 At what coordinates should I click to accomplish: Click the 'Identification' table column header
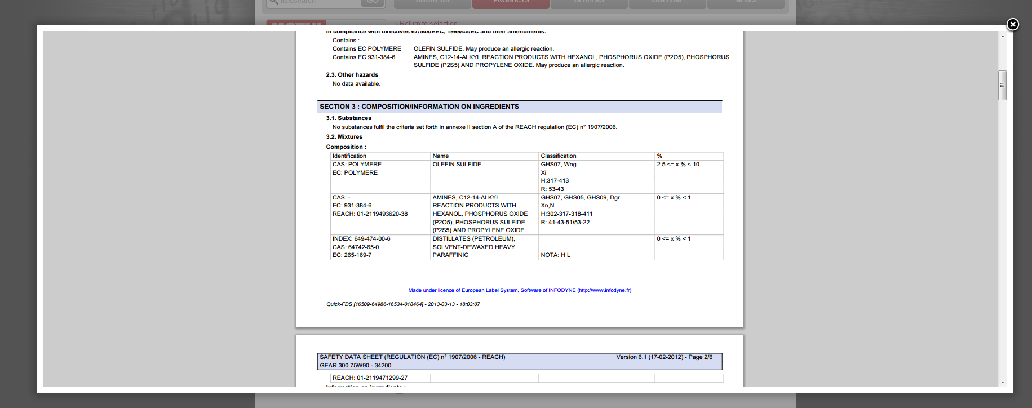point(349,156)
